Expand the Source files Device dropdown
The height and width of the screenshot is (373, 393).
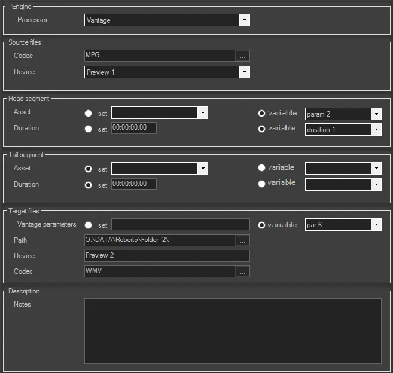coord(244,72)
